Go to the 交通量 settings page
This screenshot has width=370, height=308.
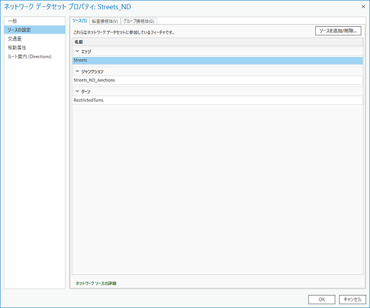pyautogui.click(x=15, y=39)
